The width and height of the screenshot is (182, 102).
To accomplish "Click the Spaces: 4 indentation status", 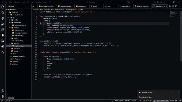I will pyautogui.click(x=127, y=101).
